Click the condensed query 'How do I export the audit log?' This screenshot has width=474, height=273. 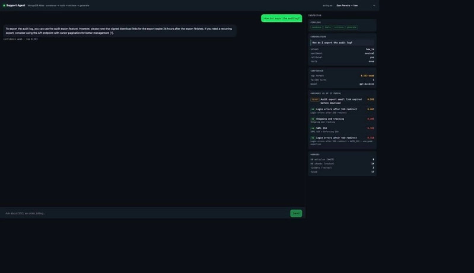tap(342, 43)
